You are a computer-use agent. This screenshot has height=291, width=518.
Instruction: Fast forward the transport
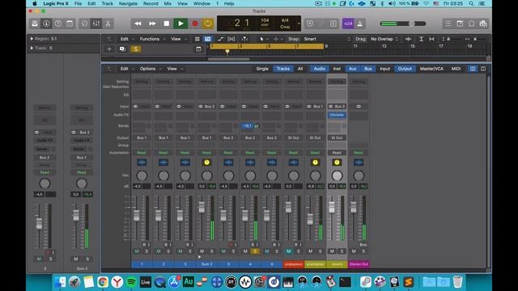point(152,23)
